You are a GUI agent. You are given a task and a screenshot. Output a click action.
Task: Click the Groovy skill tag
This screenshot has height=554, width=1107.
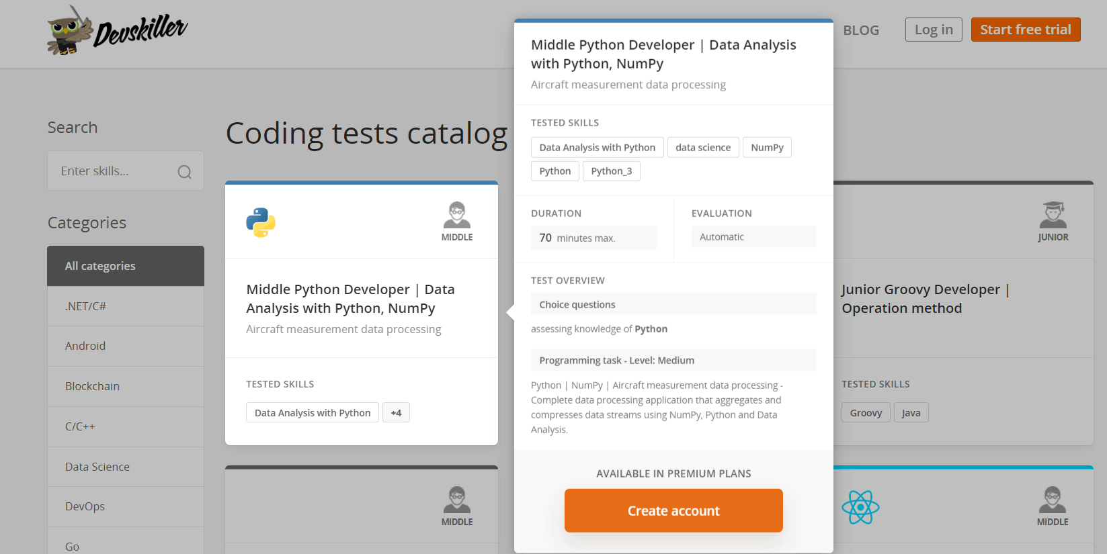(866, 412)
